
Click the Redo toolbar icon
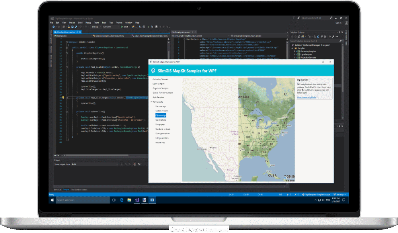point(86,27)
